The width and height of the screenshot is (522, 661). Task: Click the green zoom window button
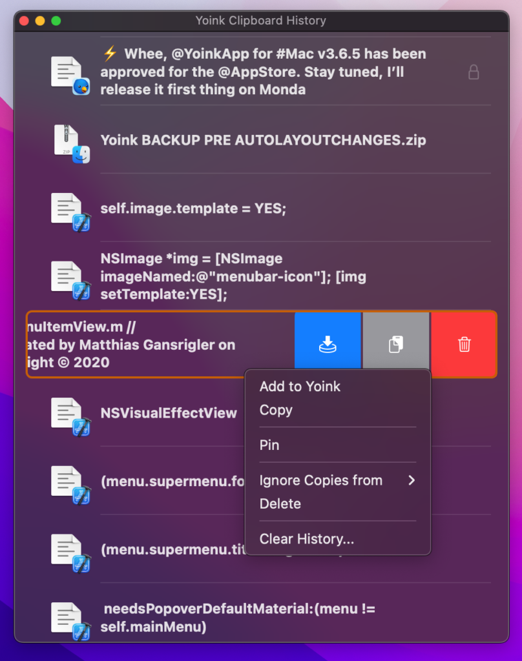[56, 21]
